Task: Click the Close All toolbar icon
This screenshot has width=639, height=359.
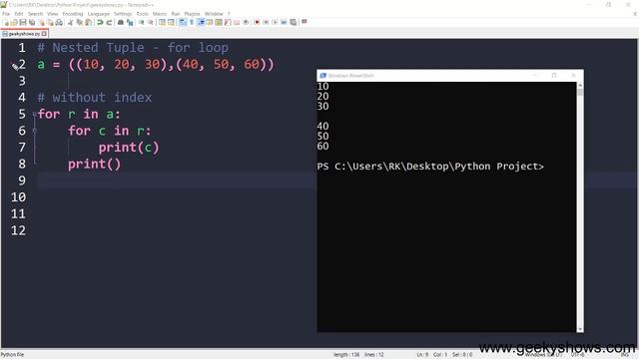Action: 50,22
